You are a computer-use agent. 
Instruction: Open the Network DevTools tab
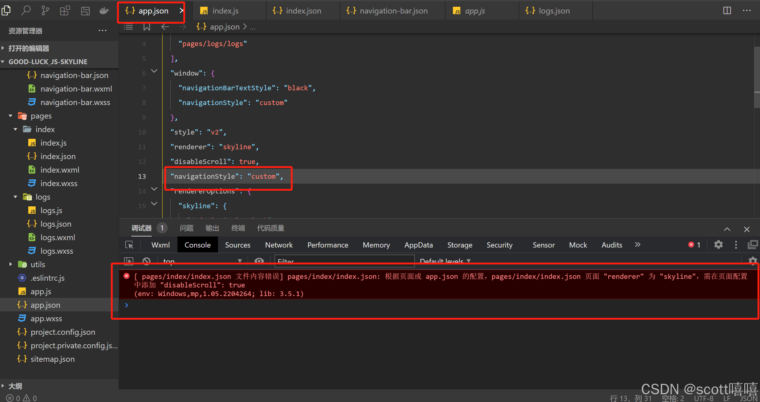tap(279, 245)
